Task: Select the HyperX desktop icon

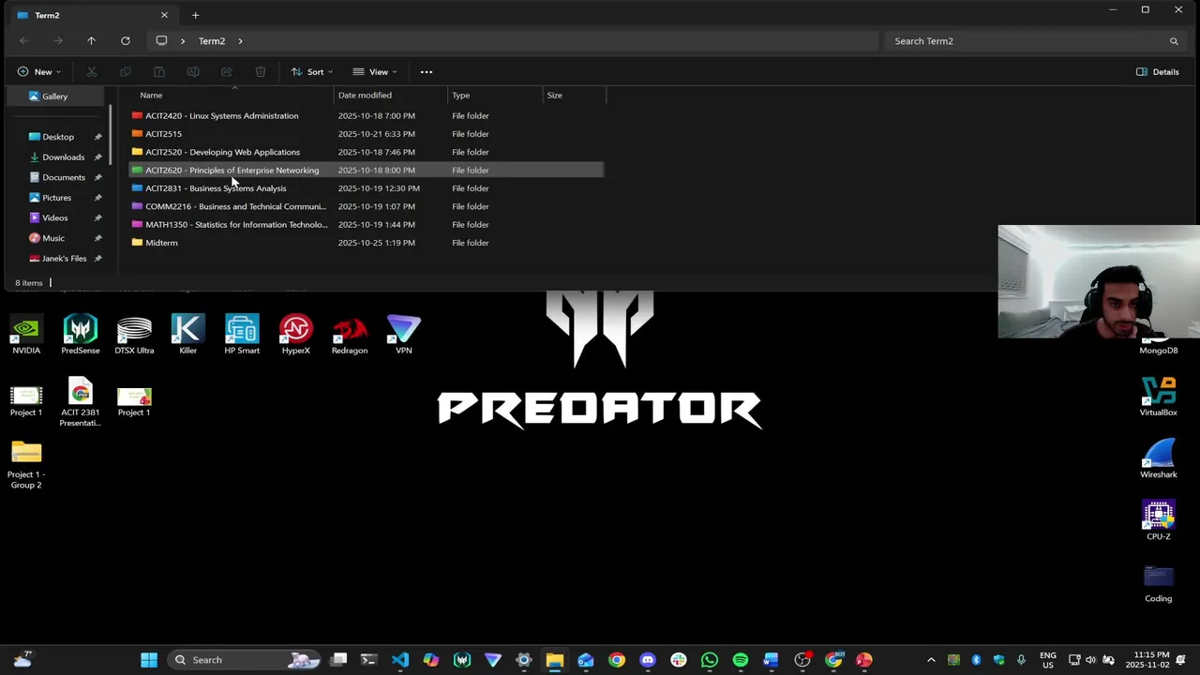Action: (295, 335)
